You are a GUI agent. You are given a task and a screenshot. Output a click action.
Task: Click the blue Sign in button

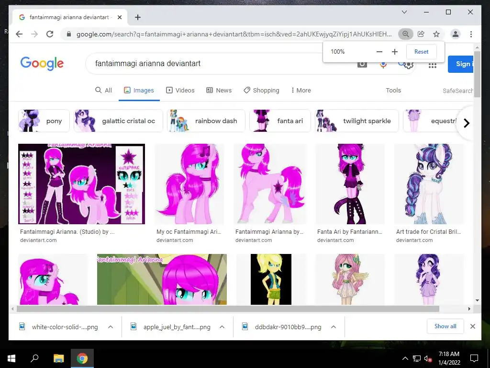[x=461, y=64]
